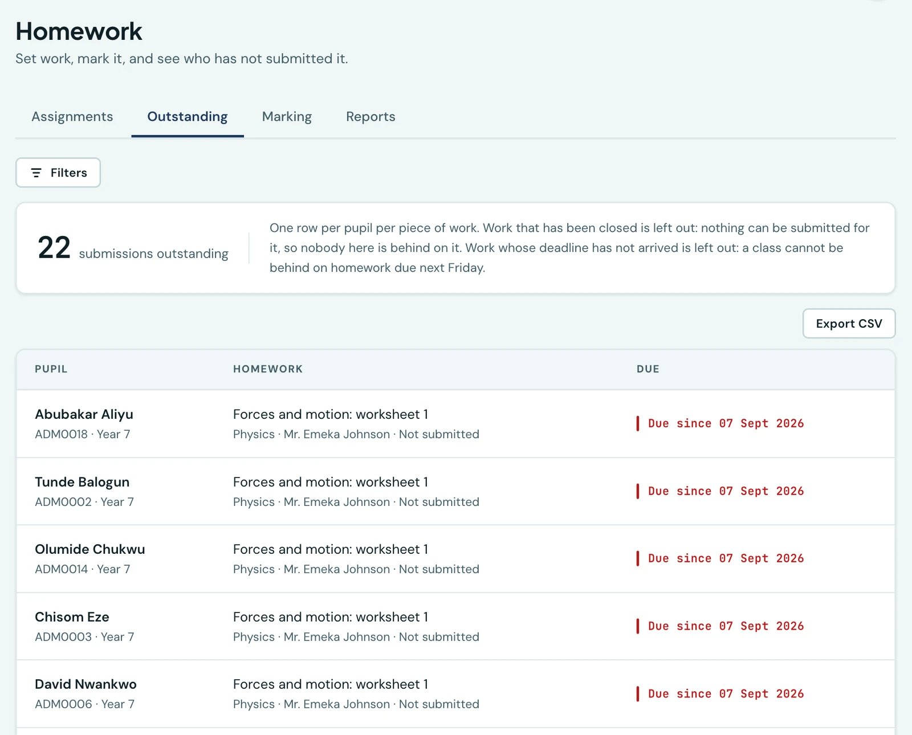Click the worksheet title in Tunde Balogun's row

pos(331,482)
